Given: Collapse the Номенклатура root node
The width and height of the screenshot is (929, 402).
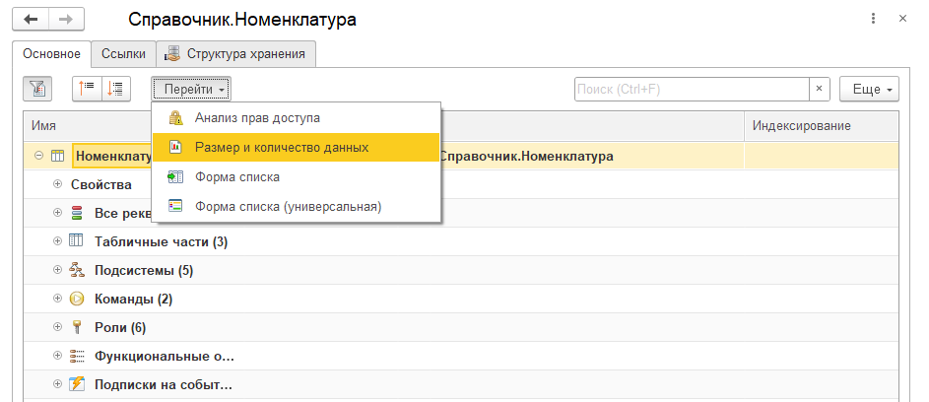Looking at the screenshot, I should pyautogui.click(x=38, y=156).
